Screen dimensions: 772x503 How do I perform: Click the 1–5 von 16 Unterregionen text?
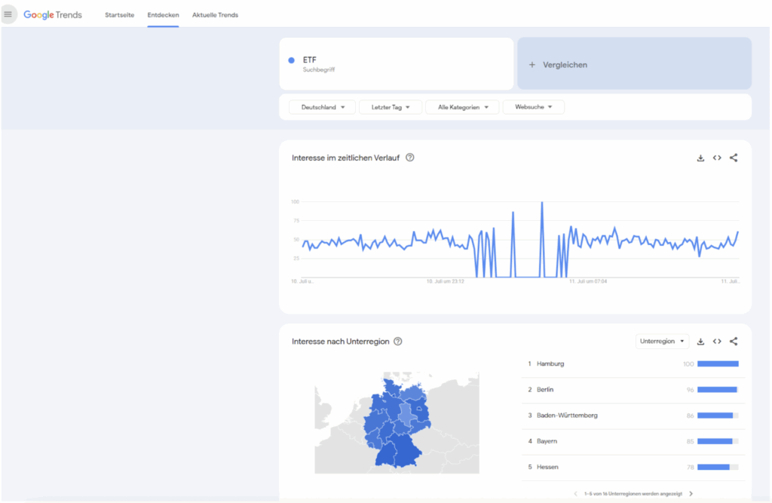pos(633,494)
